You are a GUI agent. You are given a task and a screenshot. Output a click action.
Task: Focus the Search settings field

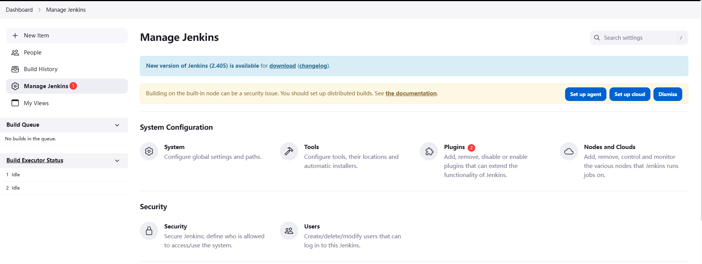tap(639, 38)
